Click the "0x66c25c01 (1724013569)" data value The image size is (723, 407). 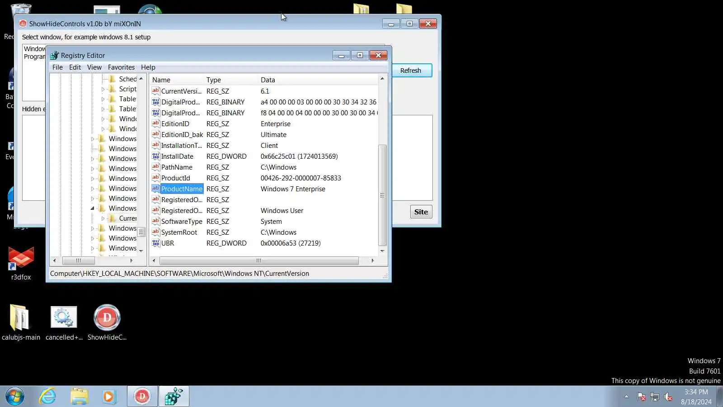tap(299, 156)
